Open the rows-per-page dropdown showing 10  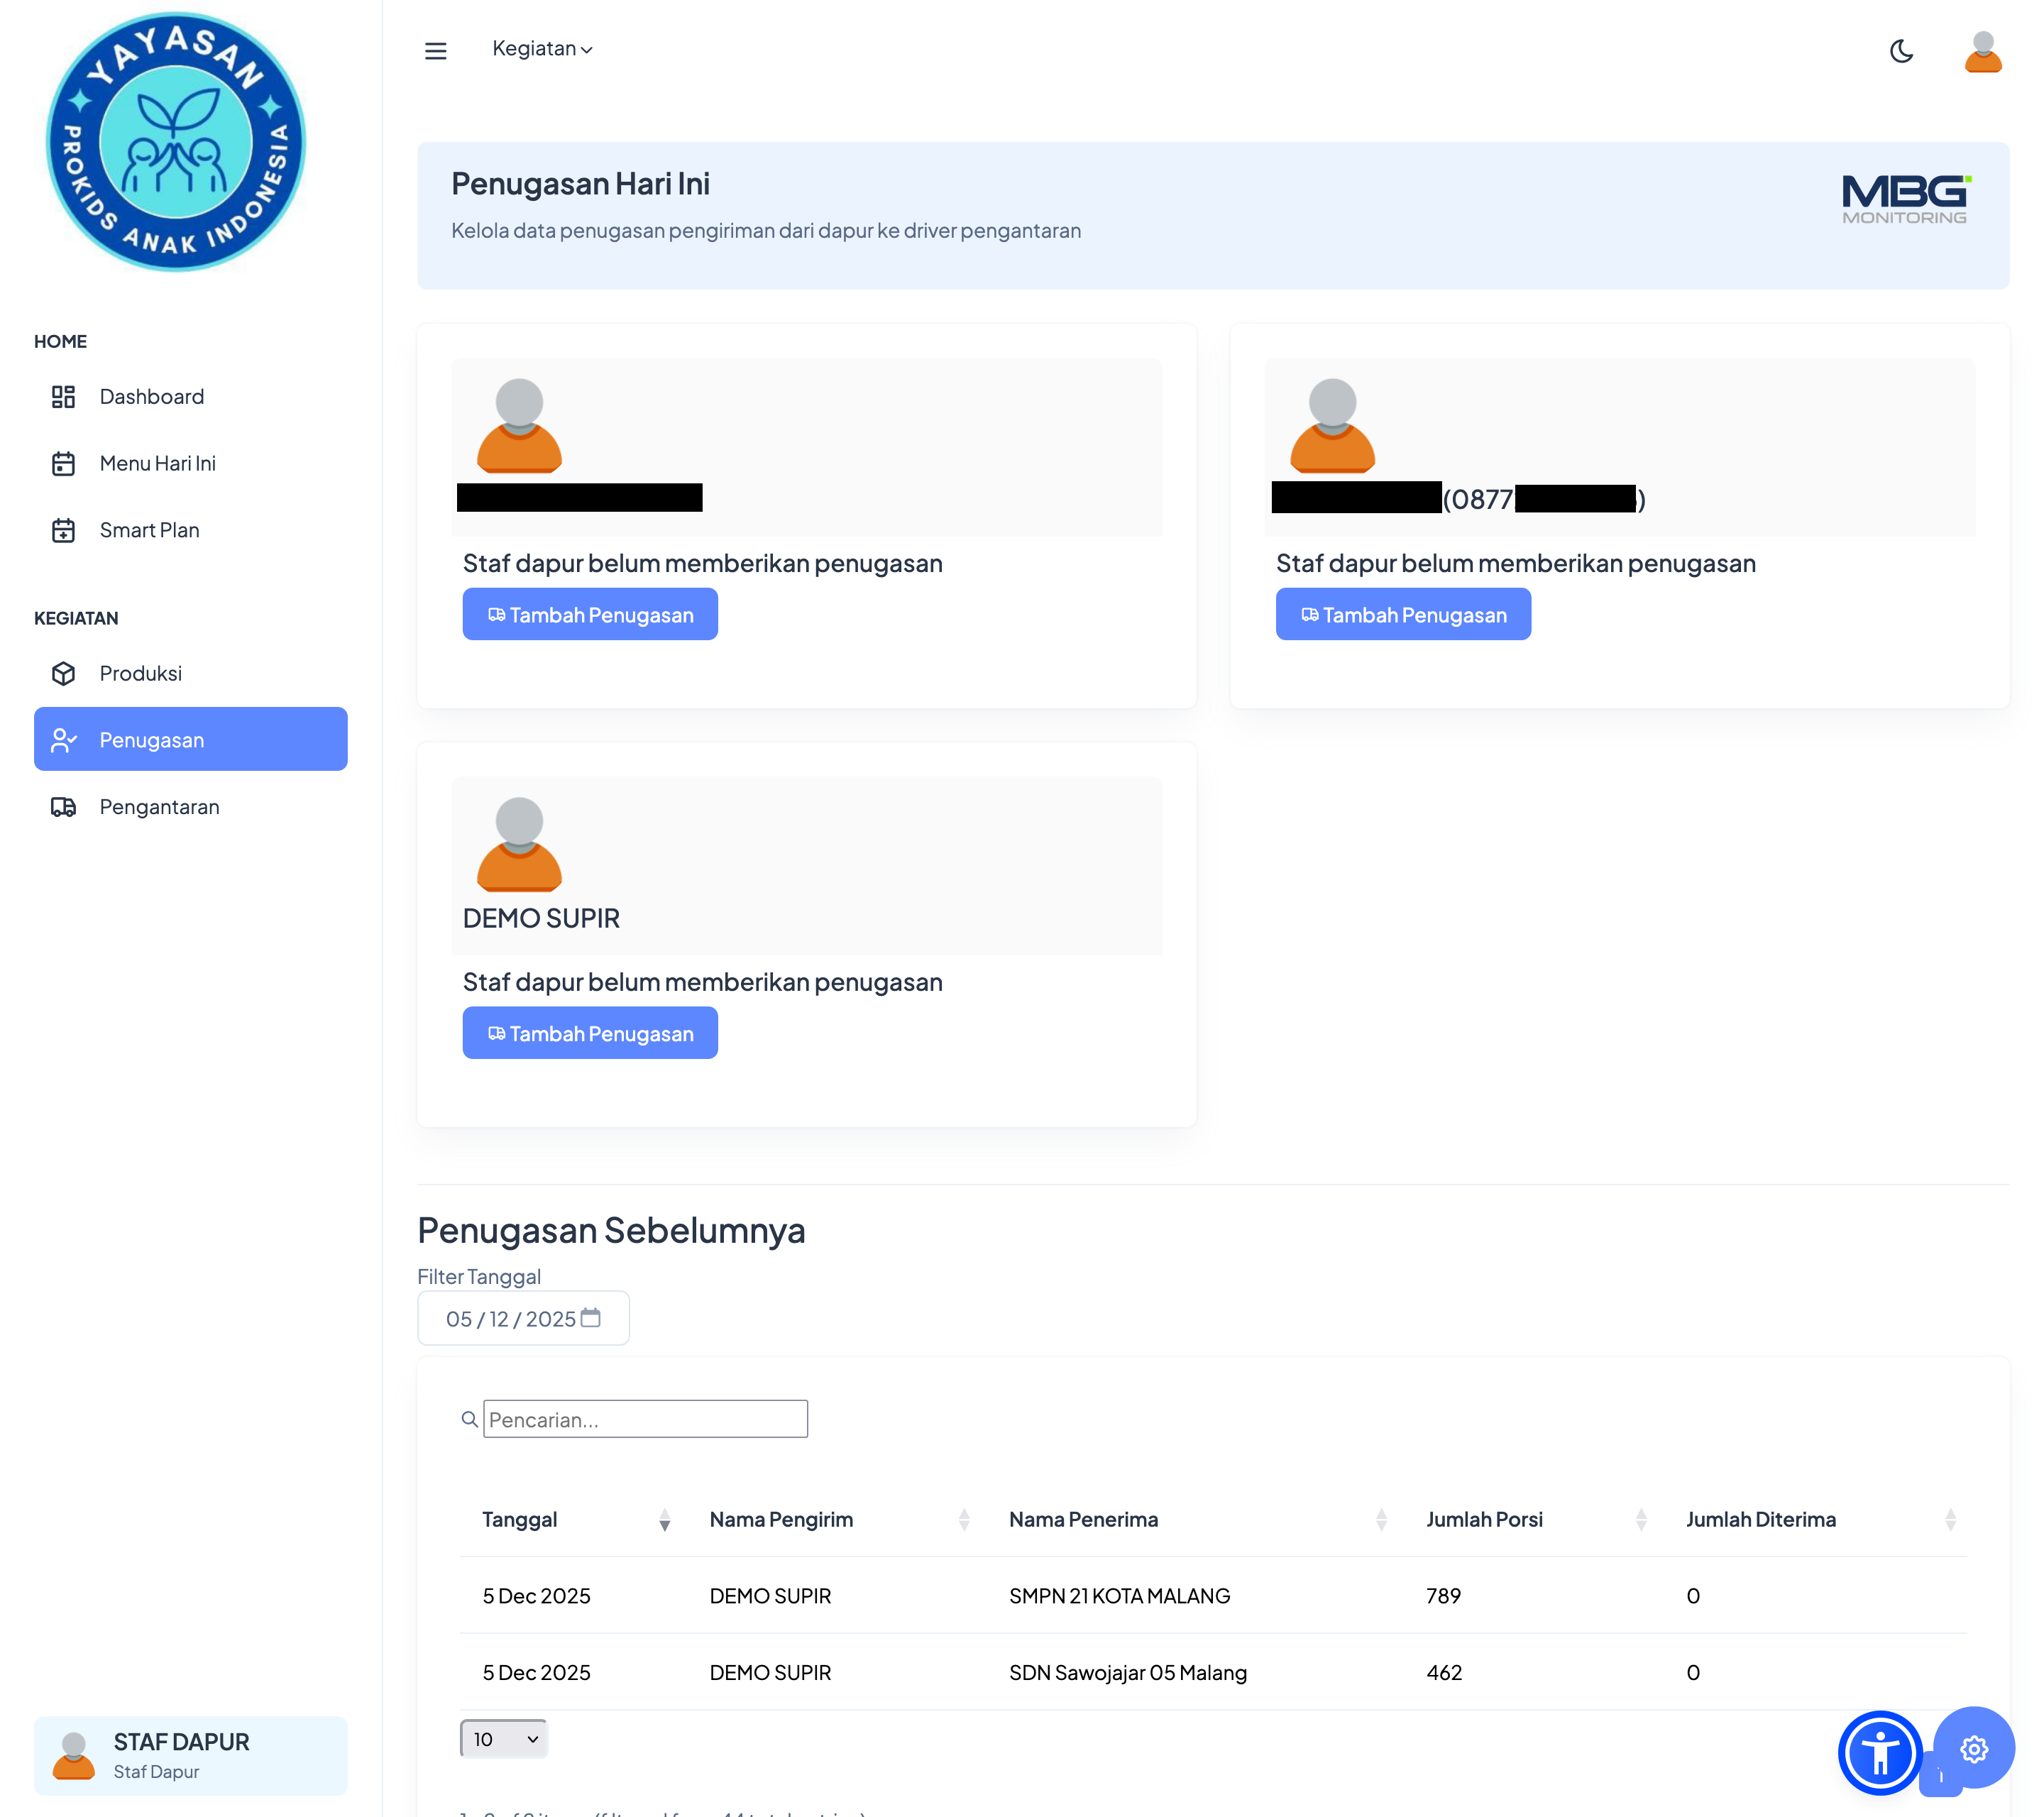pyautogui.click(x=504, y=1738)
